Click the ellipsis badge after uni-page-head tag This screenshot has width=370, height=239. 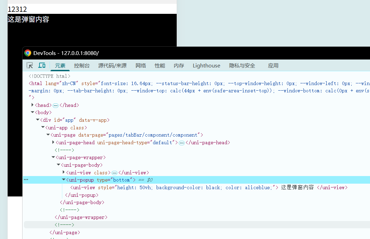182,143
